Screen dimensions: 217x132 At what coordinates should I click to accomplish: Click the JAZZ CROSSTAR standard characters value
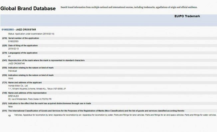click(x=16, y=64)
